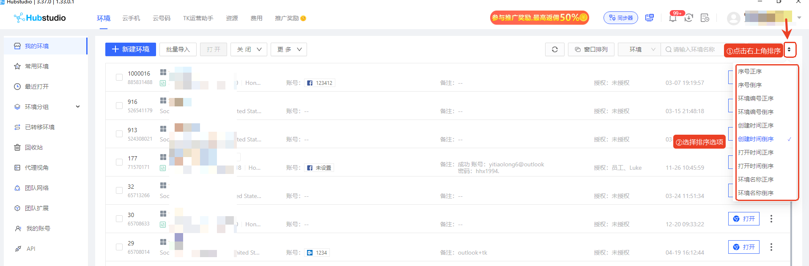Click the 同步器 synchronizer button

click(621, 18)
